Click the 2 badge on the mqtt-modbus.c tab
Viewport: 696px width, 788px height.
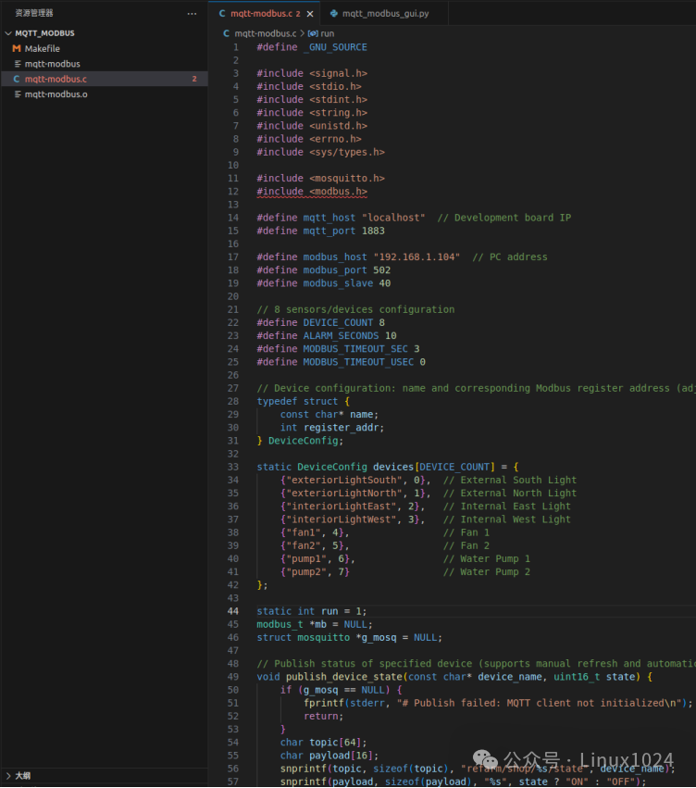[x=298, y=14]
